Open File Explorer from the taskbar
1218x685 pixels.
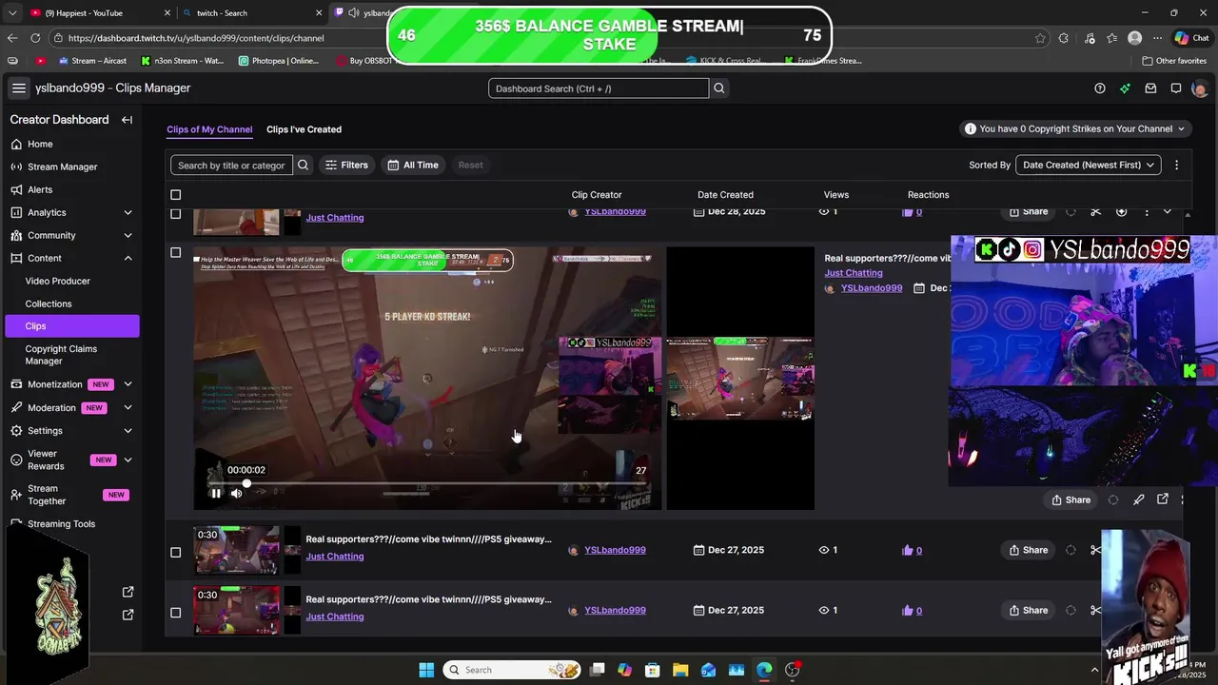(x=680, y=670)
